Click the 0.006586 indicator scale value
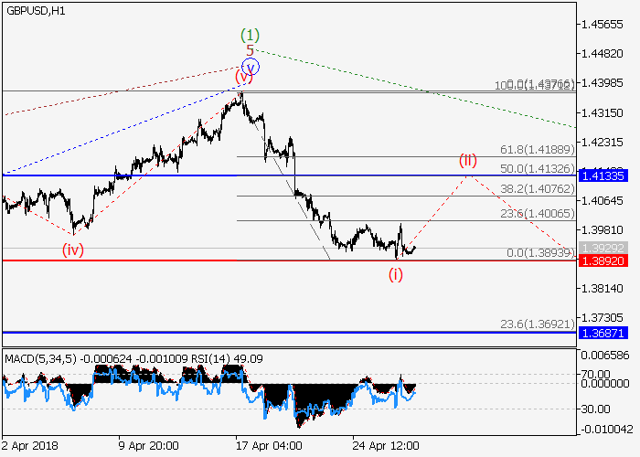Viewport: 640px width, 457px height. pos(605,356)
